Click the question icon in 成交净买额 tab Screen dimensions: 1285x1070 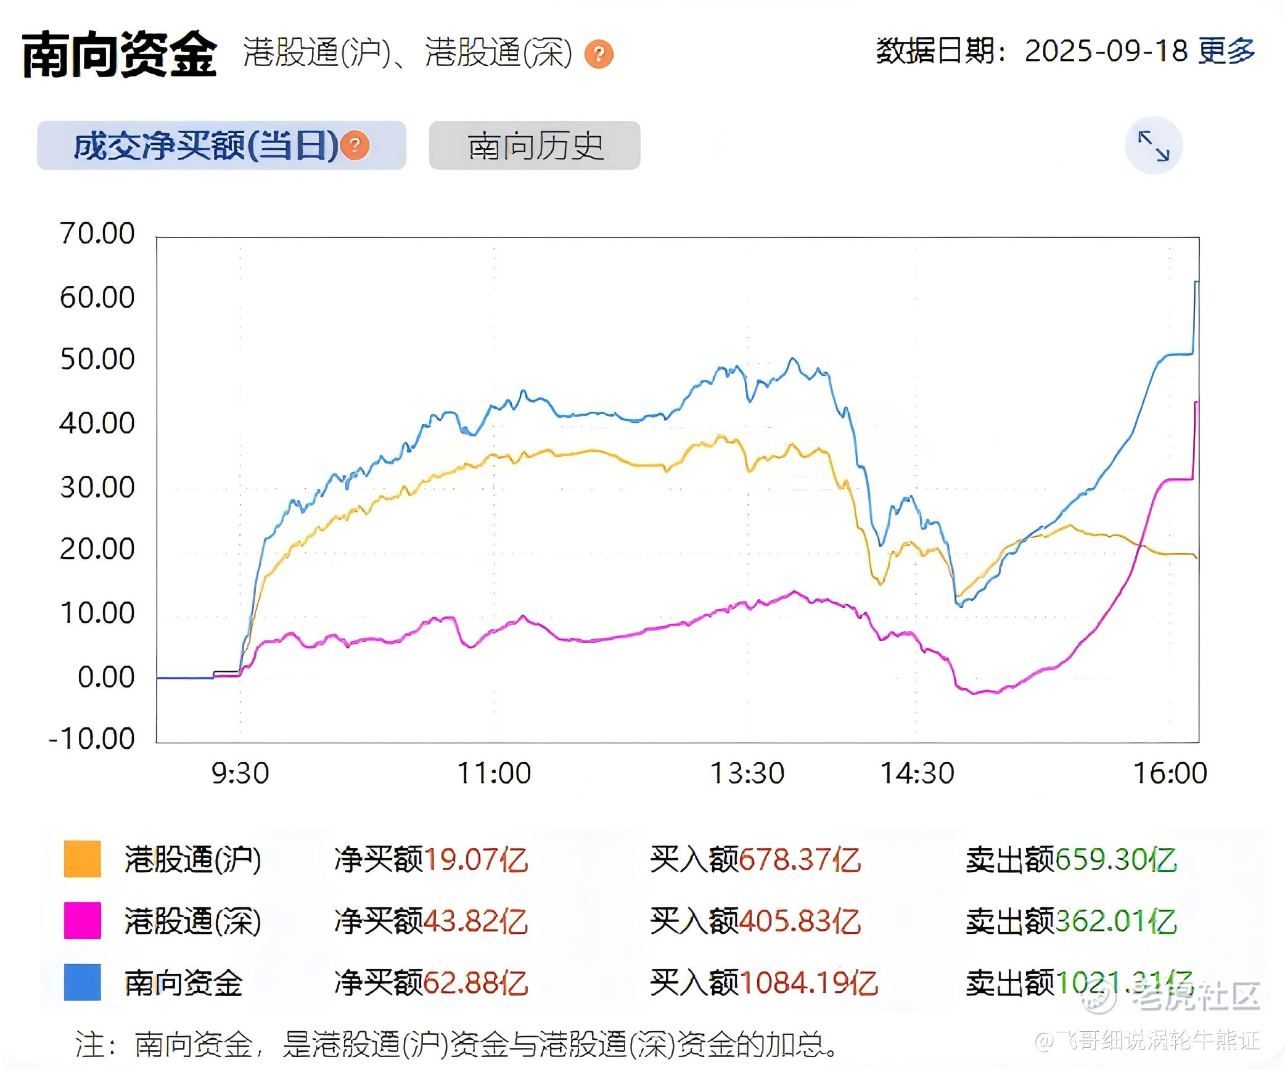coord(355,145)
